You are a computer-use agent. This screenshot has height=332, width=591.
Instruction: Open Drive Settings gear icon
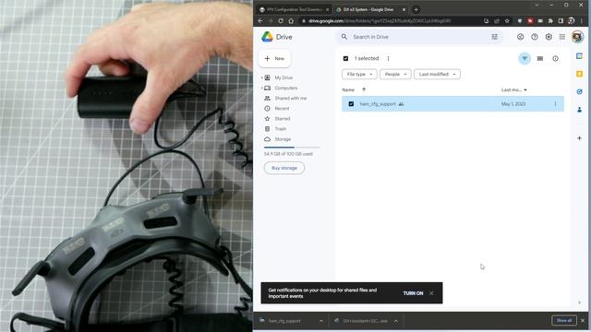(549, 37)
